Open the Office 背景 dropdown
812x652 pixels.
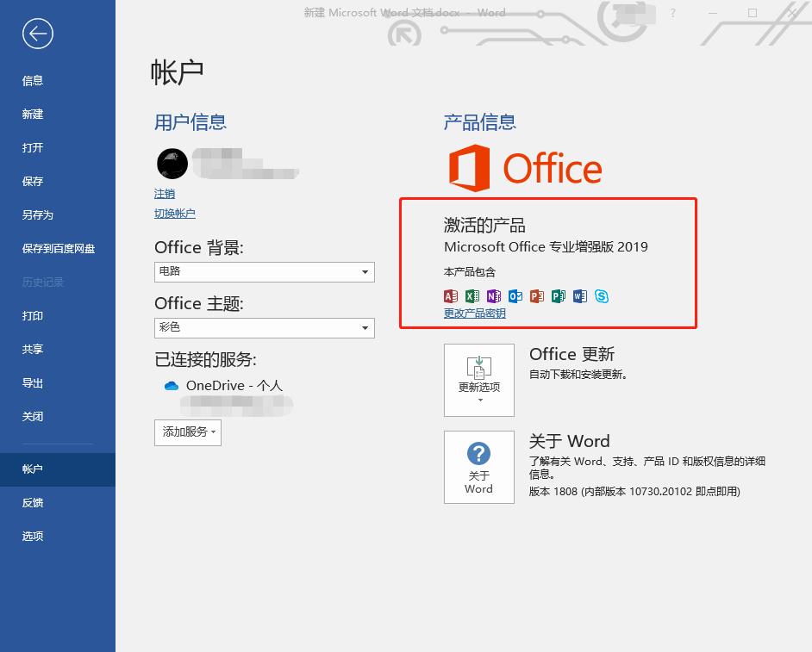pyautogui.click(x=264, y=272)
